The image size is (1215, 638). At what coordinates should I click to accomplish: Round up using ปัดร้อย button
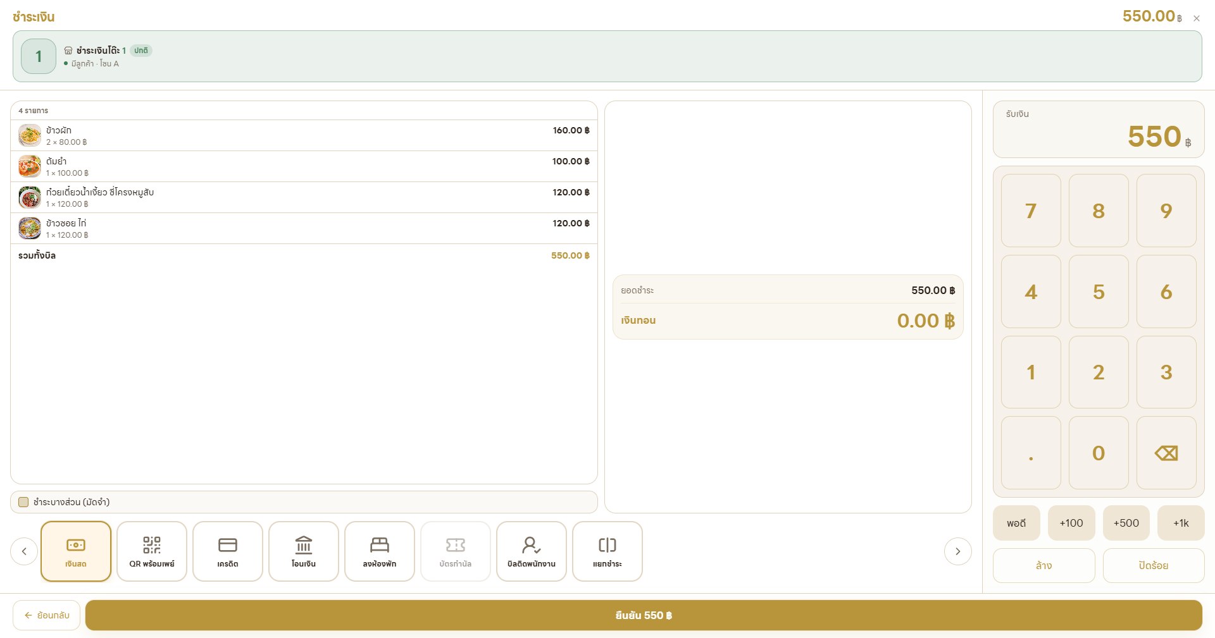point(1153,565)
